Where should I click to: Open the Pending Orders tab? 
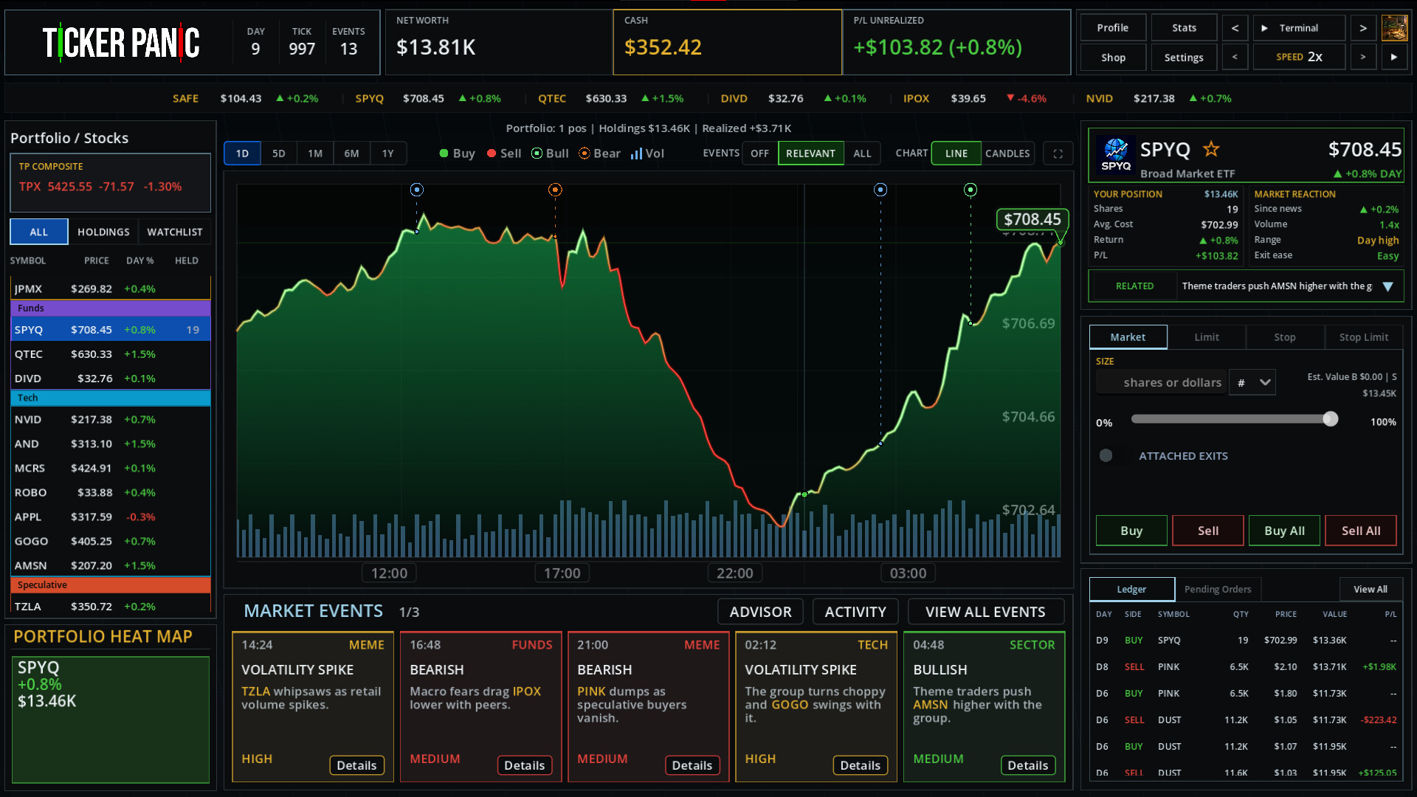pyautogui.click(x=1218, y=589)
